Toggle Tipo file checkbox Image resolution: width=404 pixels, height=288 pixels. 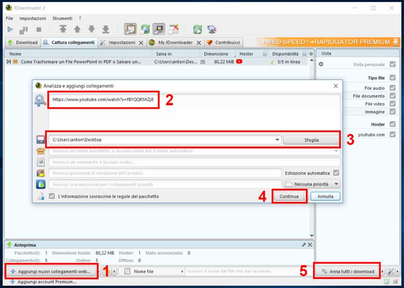pos(393,78)
